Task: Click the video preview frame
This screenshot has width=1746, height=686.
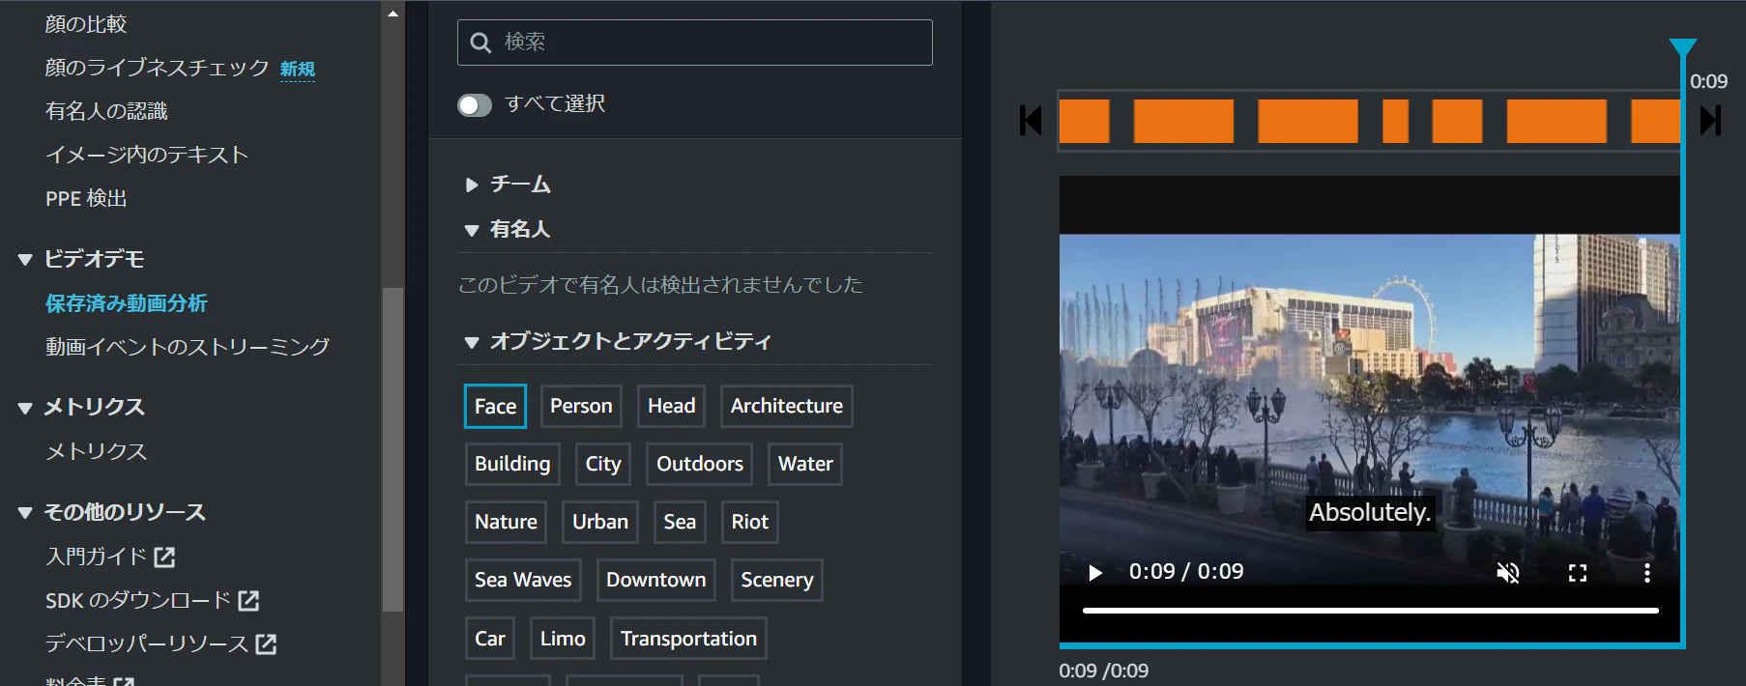Action: (x=1370, y=411)
